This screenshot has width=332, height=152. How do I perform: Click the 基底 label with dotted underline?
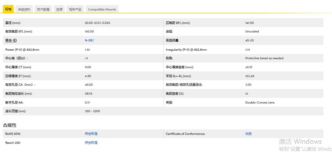(x=9, y=40)
